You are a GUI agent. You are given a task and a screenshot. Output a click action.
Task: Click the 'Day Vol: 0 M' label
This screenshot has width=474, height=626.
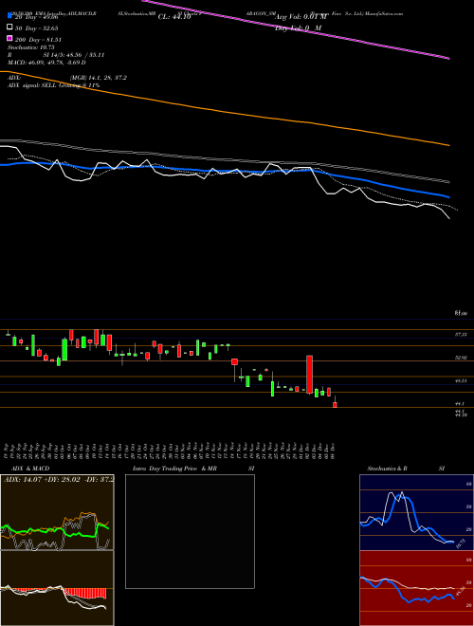(x=298, y=28)
